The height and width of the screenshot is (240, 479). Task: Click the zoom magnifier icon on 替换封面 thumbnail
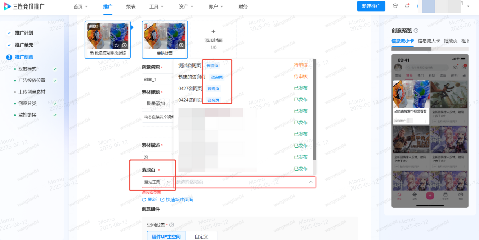(182, 45)
